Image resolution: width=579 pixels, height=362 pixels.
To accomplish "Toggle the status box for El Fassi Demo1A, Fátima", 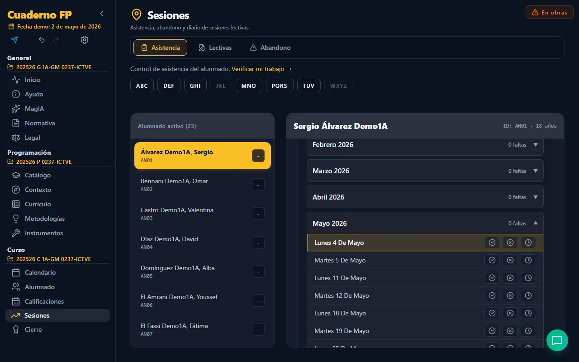I will 258,329.
